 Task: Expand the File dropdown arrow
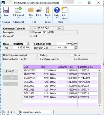[31, 18]
